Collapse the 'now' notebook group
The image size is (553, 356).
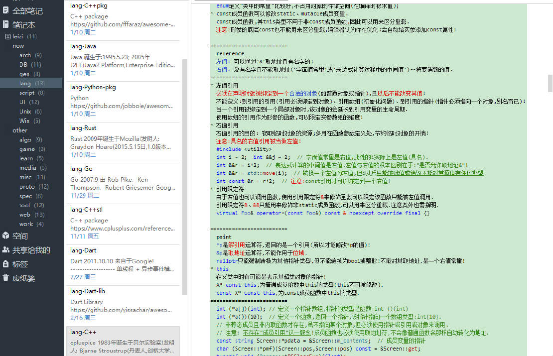pyautogui.click(x=18, y=46)
